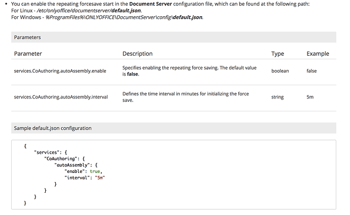Click the "Parameters" section header bar
The height and width of the screenshot is (215, 350).
(x=173, y=37)
